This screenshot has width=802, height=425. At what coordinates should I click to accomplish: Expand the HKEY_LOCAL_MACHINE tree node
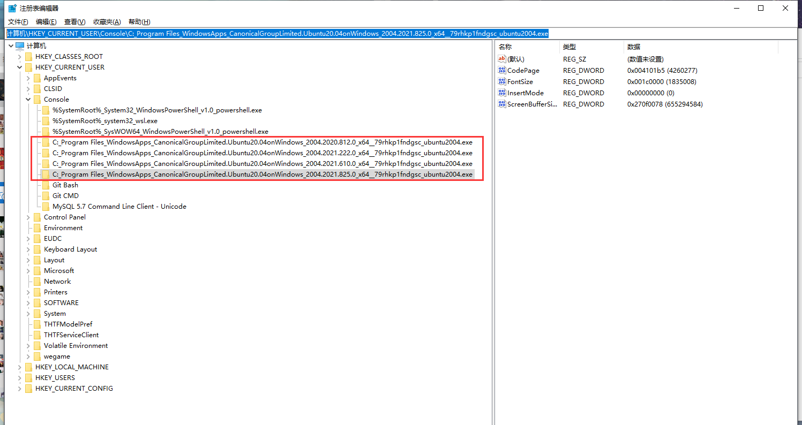coord(20,367)
